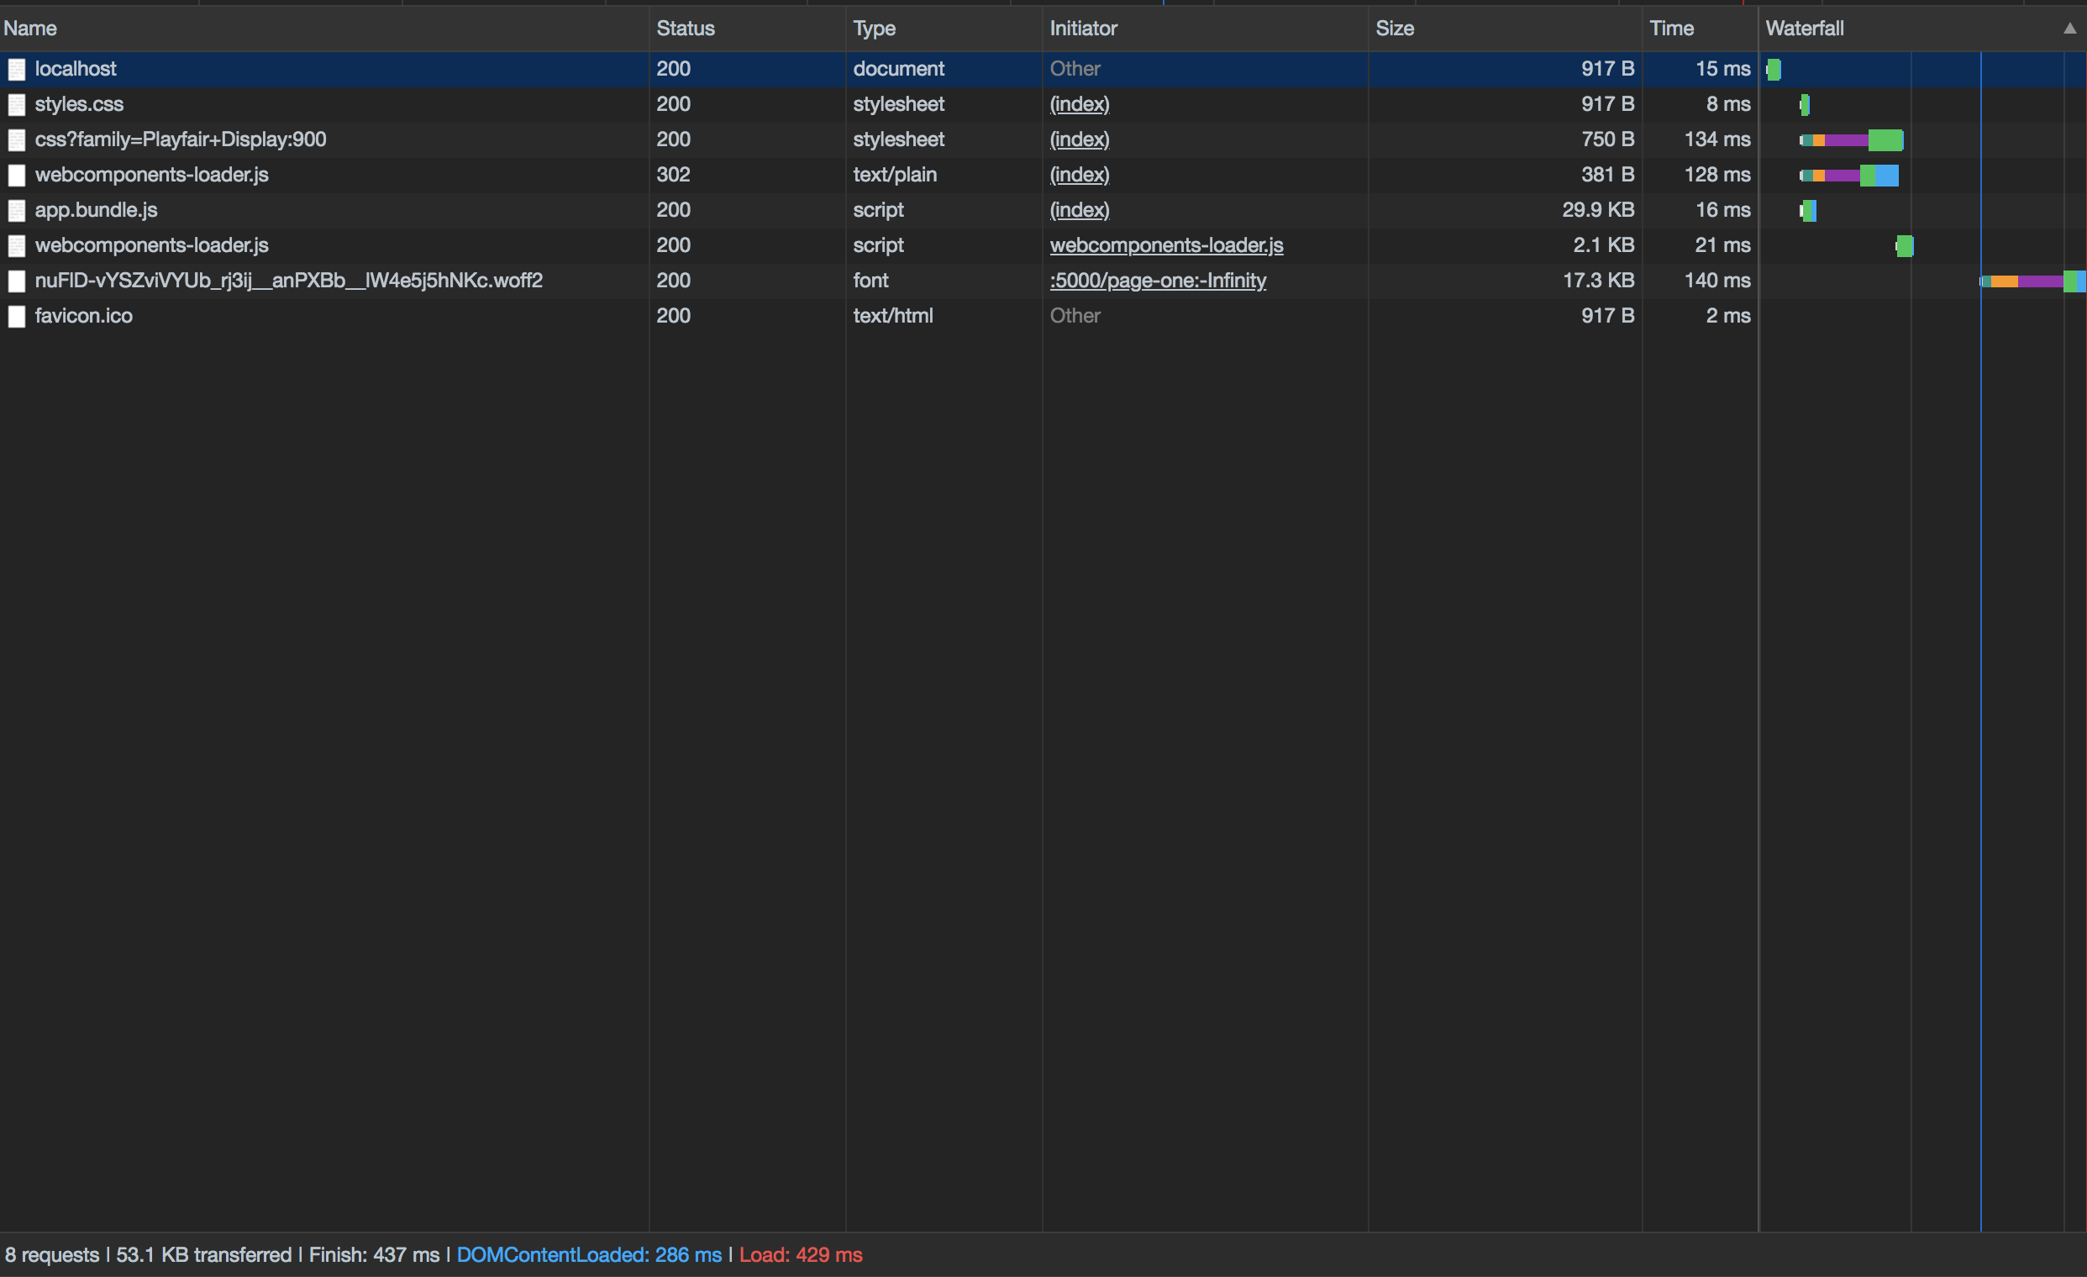The height and width of the screenshot is (1277, 2087).
Task: Sort requests by the Type column
Action: 874,29
